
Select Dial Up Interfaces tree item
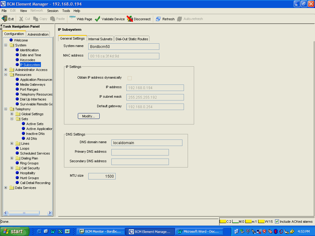click(x=33, y=99)
